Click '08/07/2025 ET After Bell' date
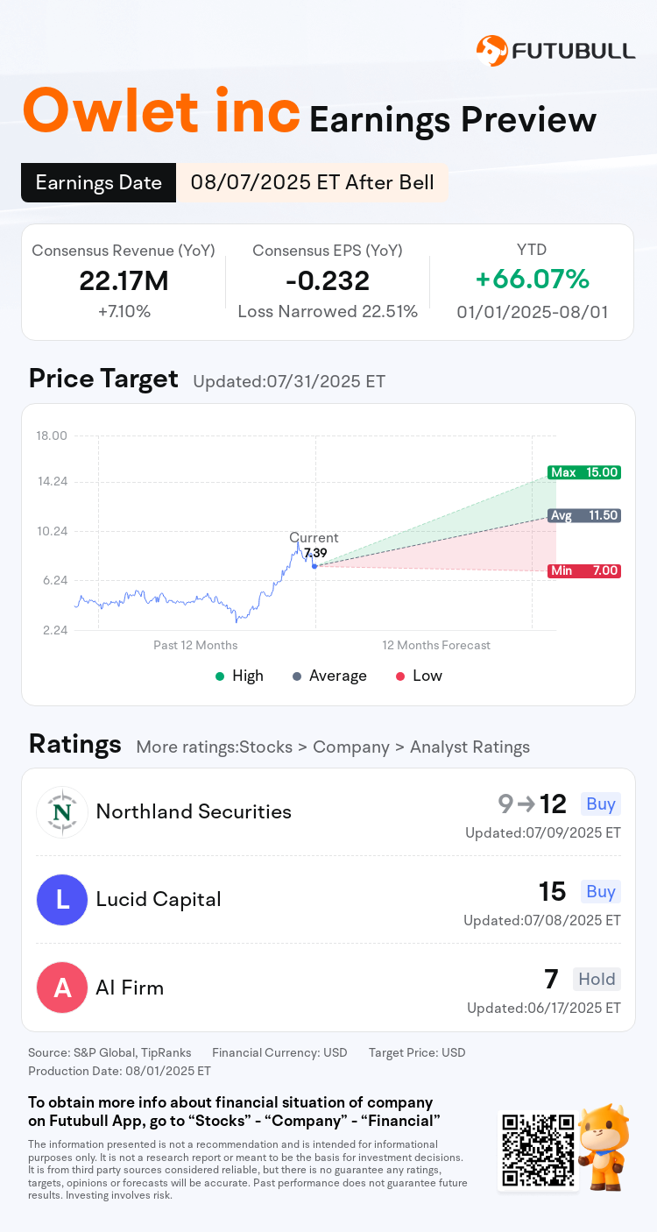This screenshot has height=1232, width=657. coord(313,182)
